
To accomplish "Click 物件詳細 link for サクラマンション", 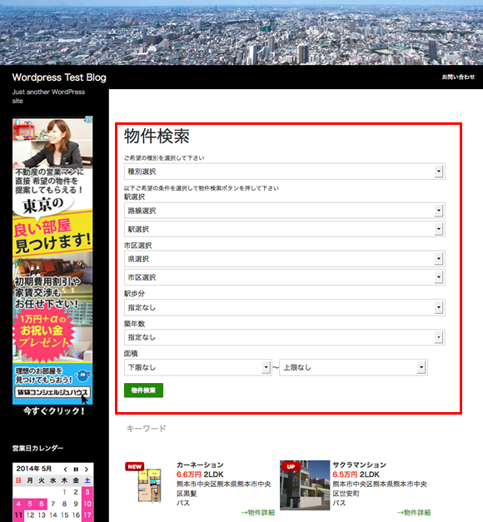I will point(414,512).
